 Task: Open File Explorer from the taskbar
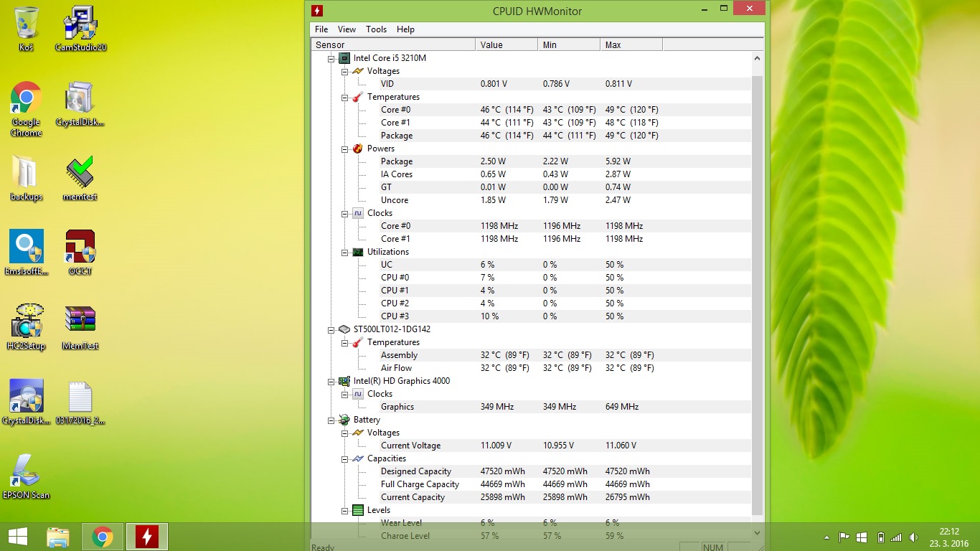[58, 537]
